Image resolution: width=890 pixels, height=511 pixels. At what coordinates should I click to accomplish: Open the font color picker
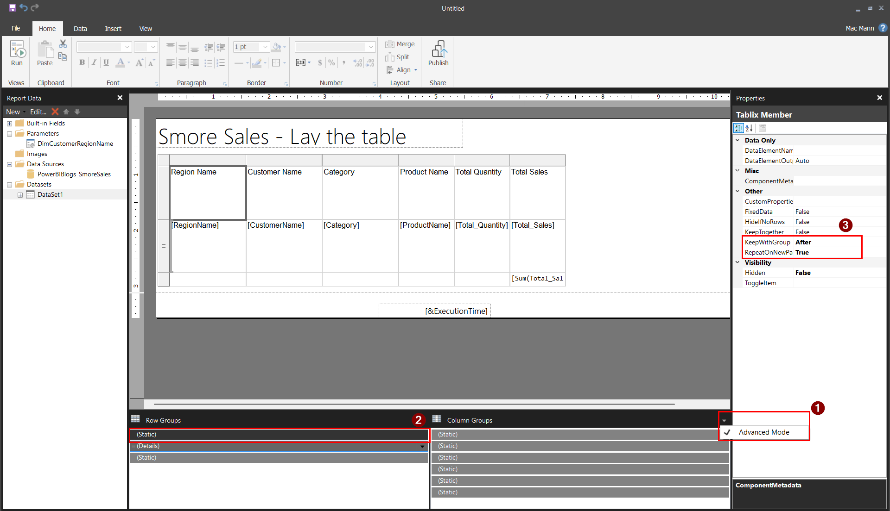click(x=123, y=62)
